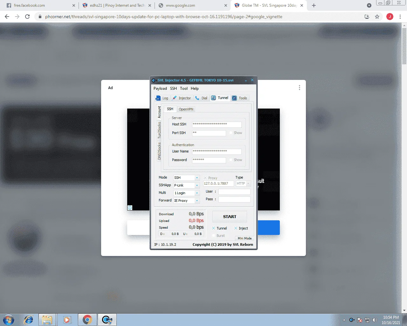
Task: Open the Windows Start menu
Action: pos(9,320)
